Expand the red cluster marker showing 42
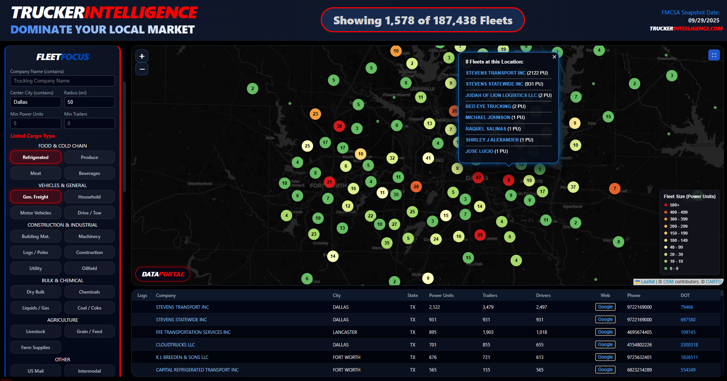 tap(478, 177)
